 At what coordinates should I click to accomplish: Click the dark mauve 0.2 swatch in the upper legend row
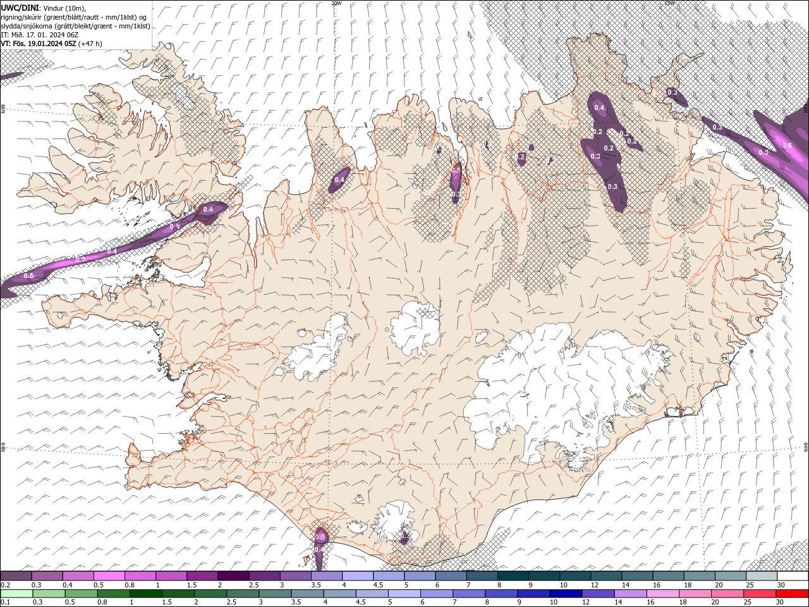(x=16, y=576)
